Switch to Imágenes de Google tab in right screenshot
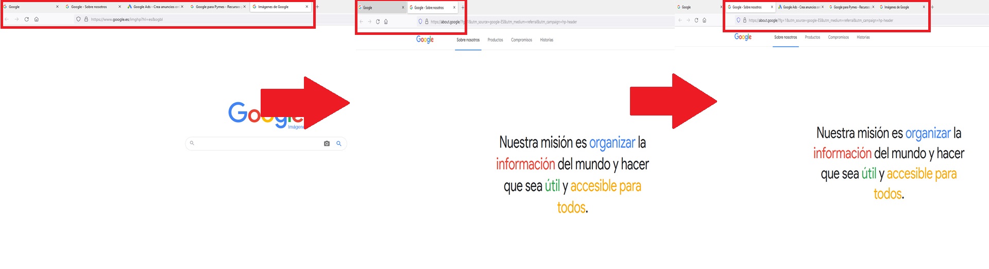The width and height of the screenshot is (989, 269). [x=902, y=7]
